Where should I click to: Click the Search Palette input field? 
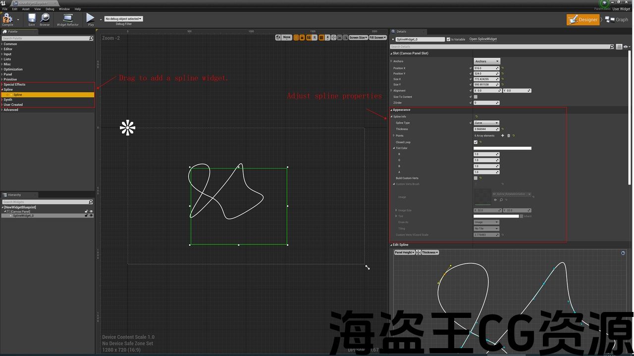point(45,38)
